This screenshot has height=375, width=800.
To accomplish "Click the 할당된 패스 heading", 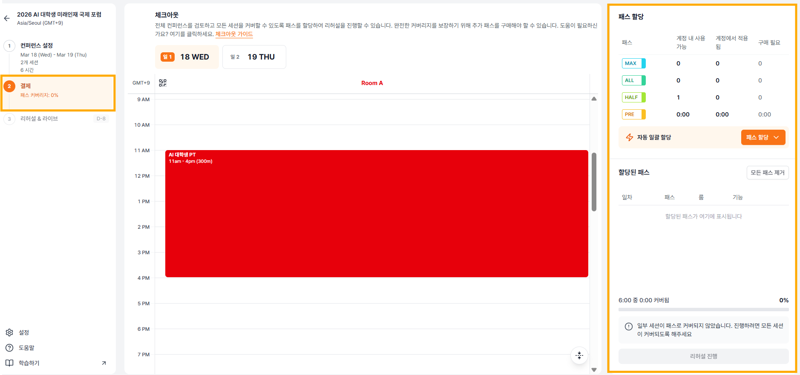I will (634, 172).
